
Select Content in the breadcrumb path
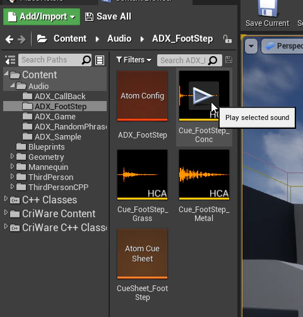click(70, 39)
